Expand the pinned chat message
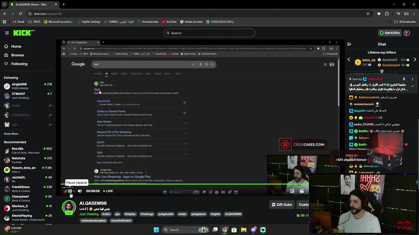Viewport: 419px width, 235px height. tap(412, 86)
